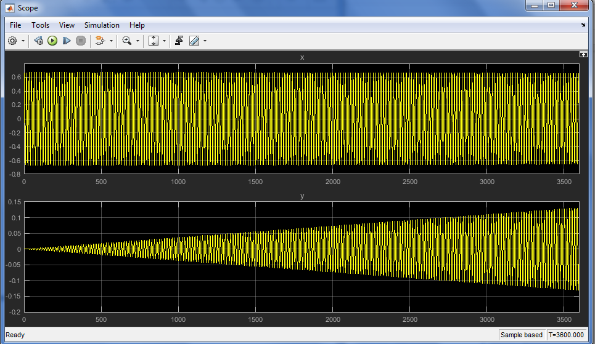The height and width of the screenshot is (344, 595).
Task: Open the File menu
Action: 15,25
